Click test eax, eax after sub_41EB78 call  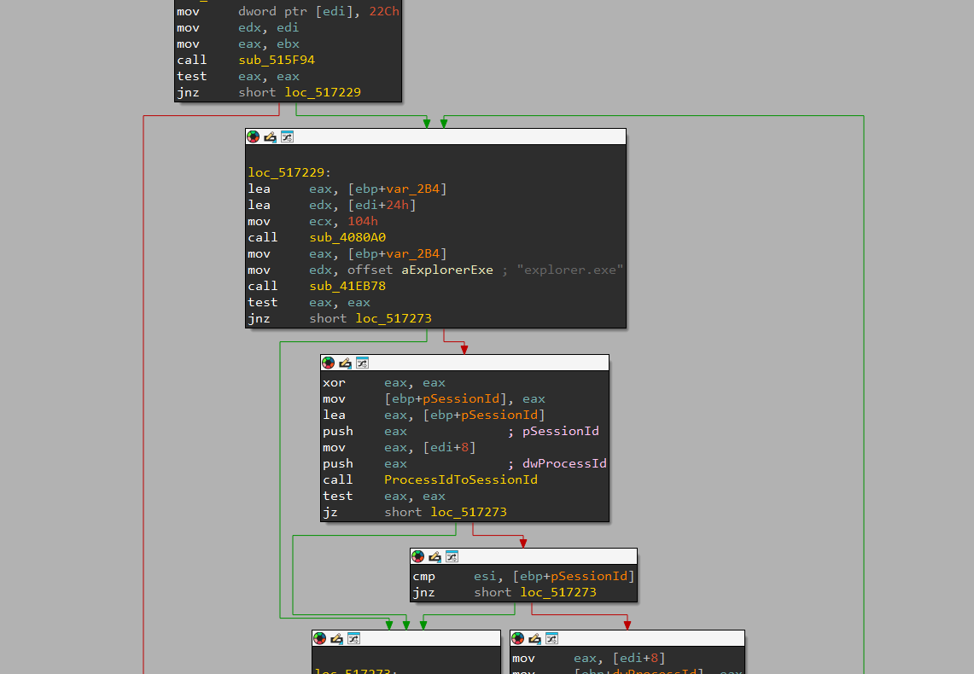(309, 302)
